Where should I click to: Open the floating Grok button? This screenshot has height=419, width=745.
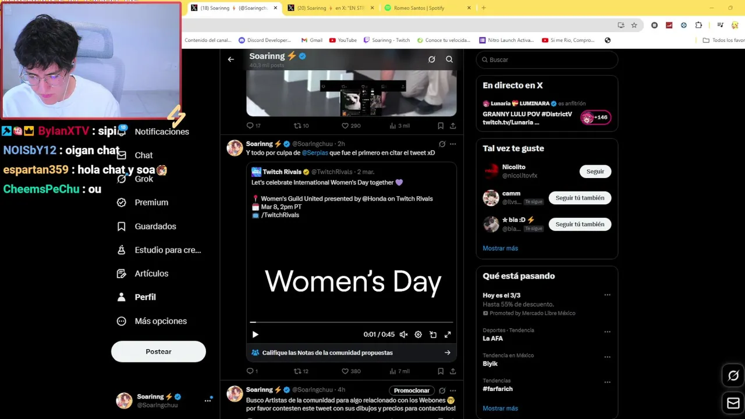733,376
